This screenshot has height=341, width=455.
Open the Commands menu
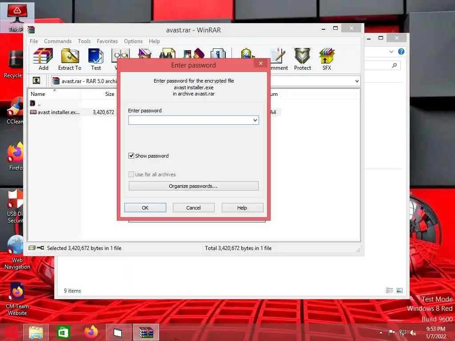point(58,41)
